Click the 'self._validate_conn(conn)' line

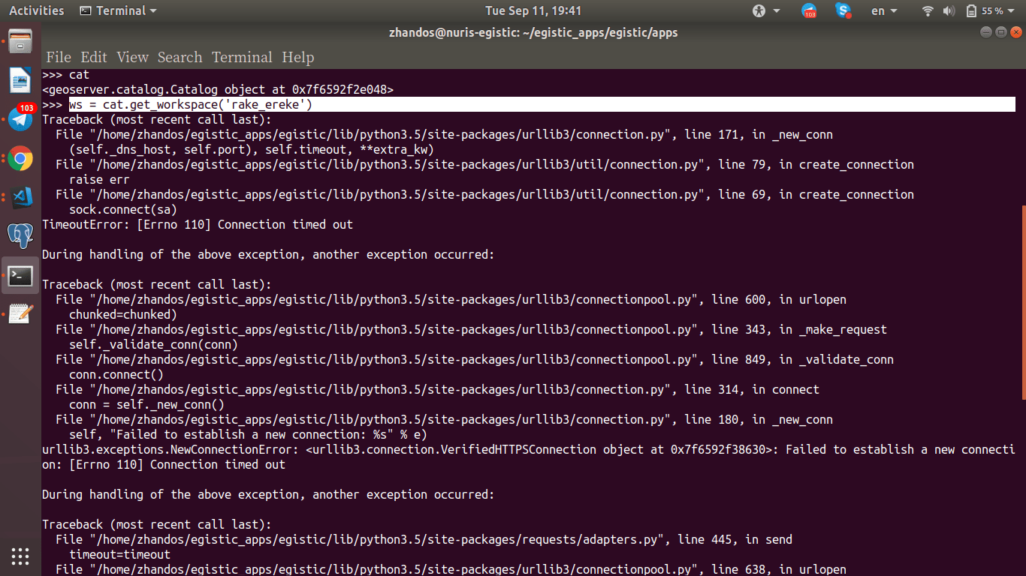click(x=153, y=344)
